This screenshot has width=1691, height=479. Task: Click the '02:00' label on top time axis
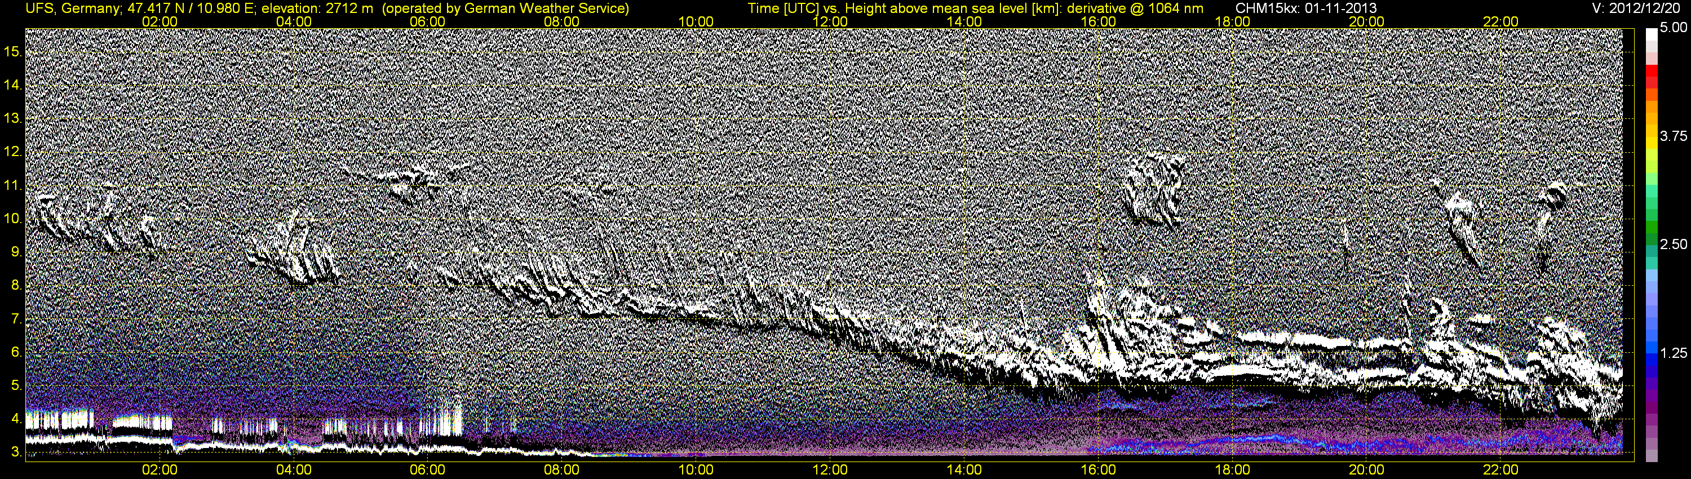[x=160, y=21]
